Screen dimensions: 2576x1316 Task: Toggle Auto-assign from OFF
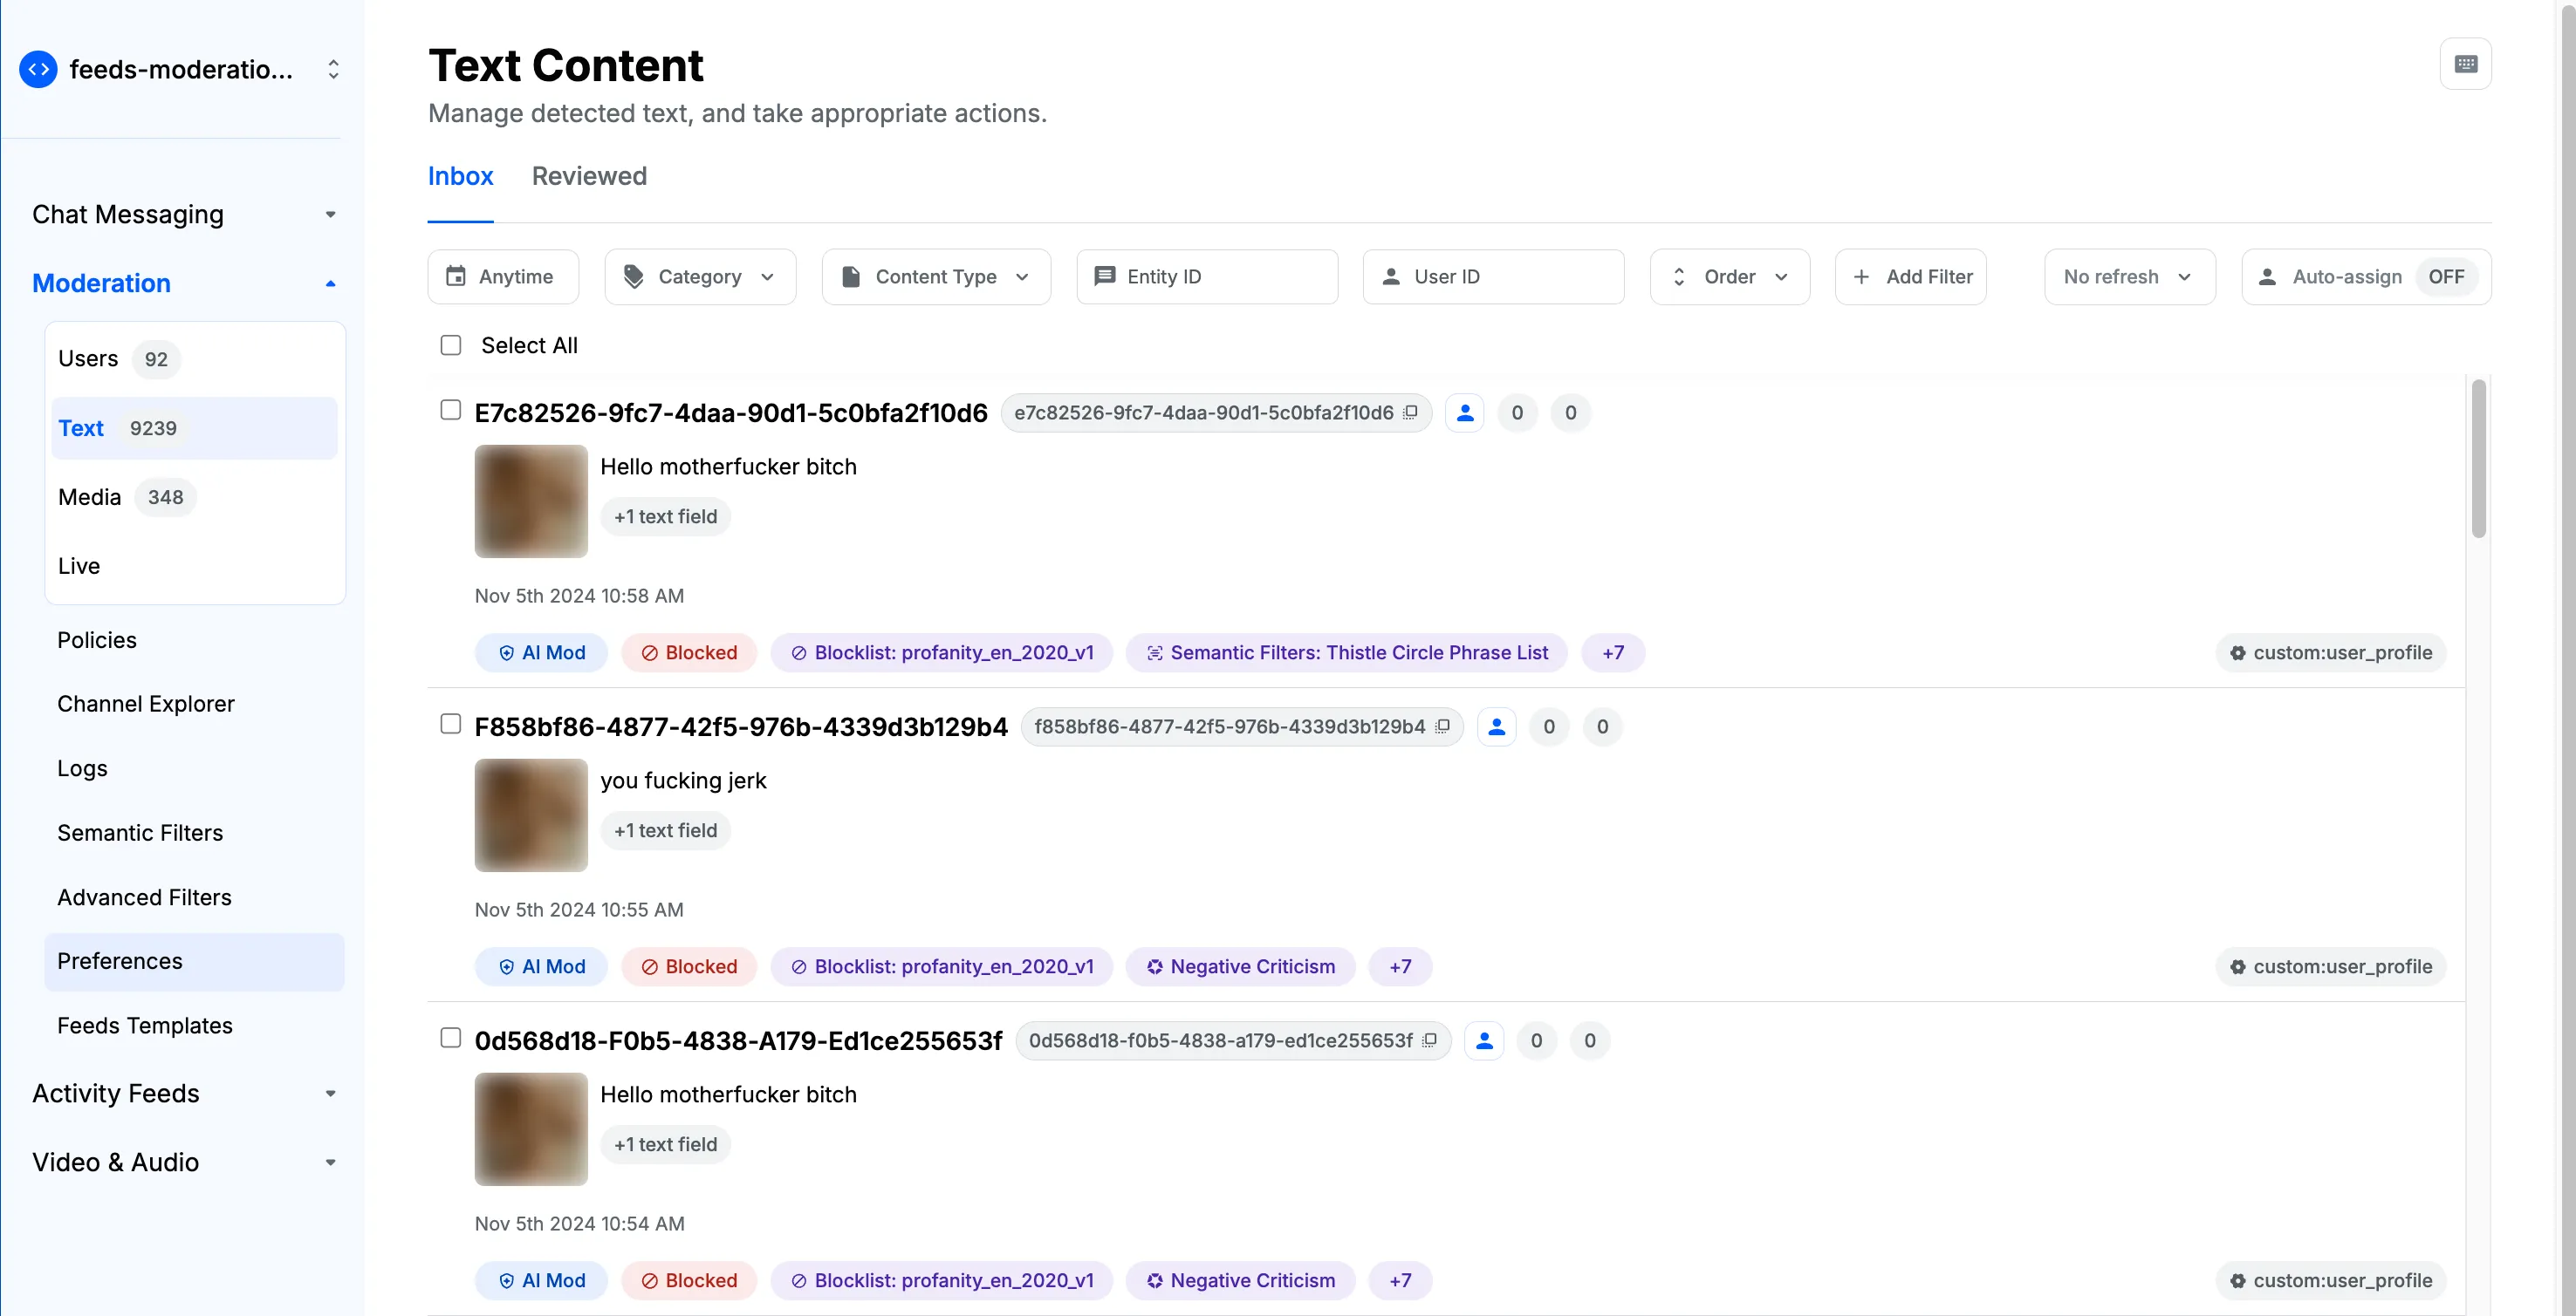(2446, 276)
